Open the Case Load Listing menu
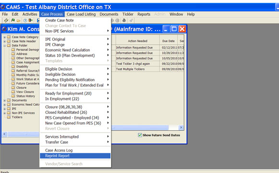 click(x=81, y=14)
